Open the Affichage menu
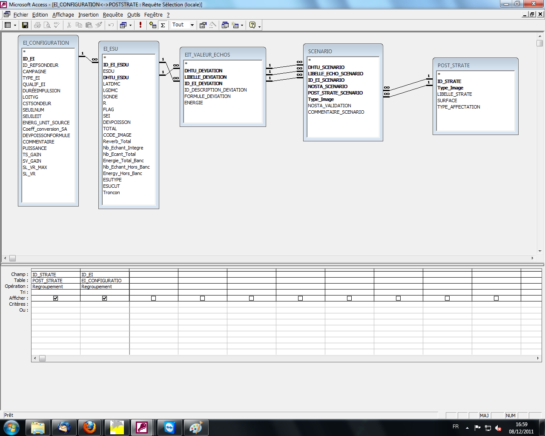This screenshot has height=436, width=545. coord(63,14)
